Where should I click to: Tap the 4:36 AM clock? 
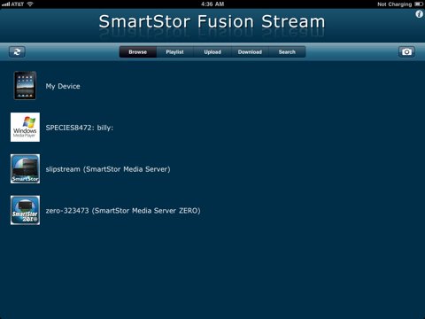tap(212, 4)
